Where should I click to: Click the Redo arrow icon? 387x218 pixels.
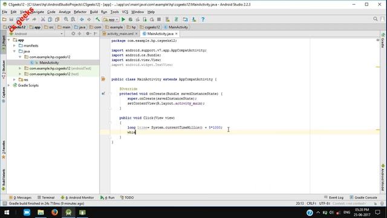click(x=34, y=19)
